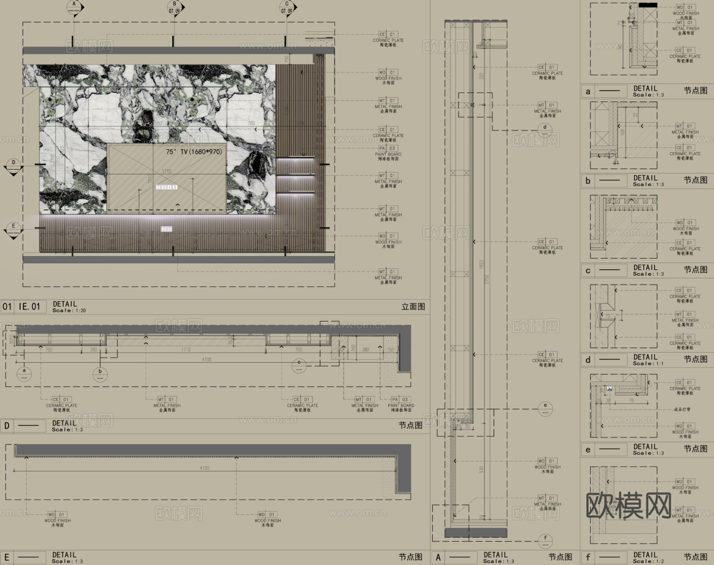Click the "f" letter in detail f title block
Image resolution: width=714 pixels, height=565 pixels.
point(588,557)
